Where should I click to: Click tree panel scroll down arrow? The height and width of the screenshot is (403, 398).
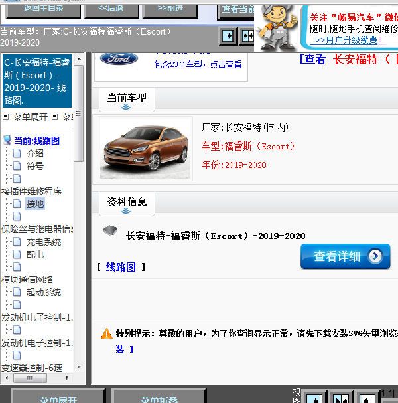click(x=79, y=367)
